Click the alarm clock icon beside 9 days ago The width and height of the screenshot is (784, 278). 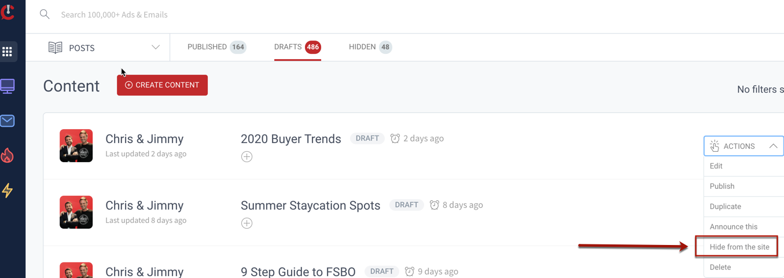tap(410, 271)
